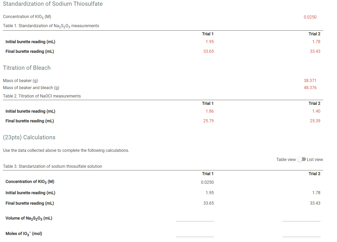Click Table 2 Trial 1 initial reading 1.86
The image size is (337, 242).
pos(210,111)
